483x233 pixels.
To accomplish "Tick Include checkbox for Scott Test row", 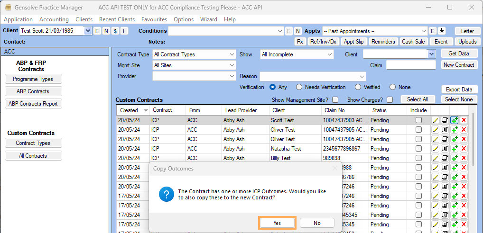I will pyautogui.click(x=418, y=120).
